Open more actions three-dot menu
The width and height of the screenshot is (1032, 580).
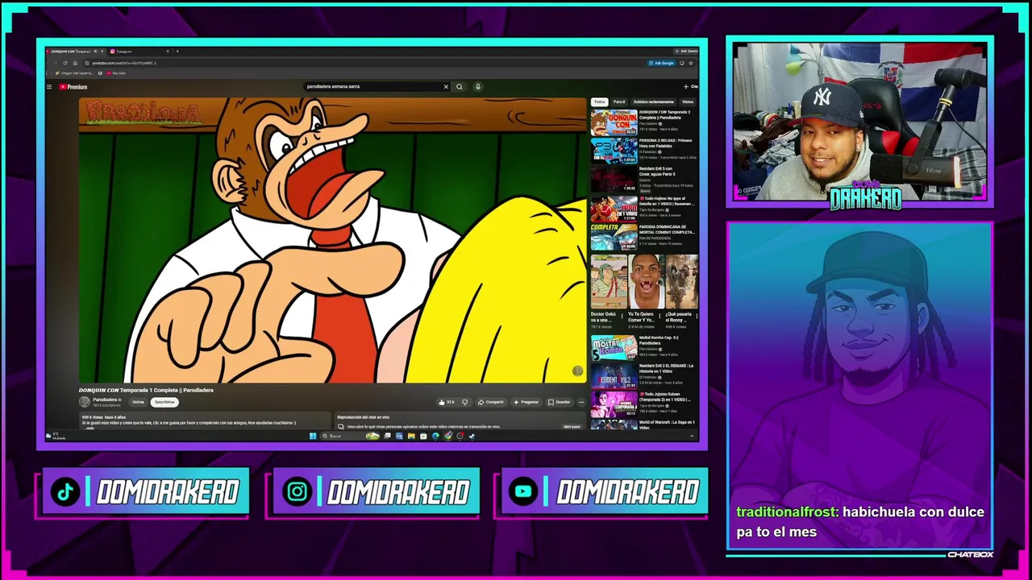click(x=581, y=402)
